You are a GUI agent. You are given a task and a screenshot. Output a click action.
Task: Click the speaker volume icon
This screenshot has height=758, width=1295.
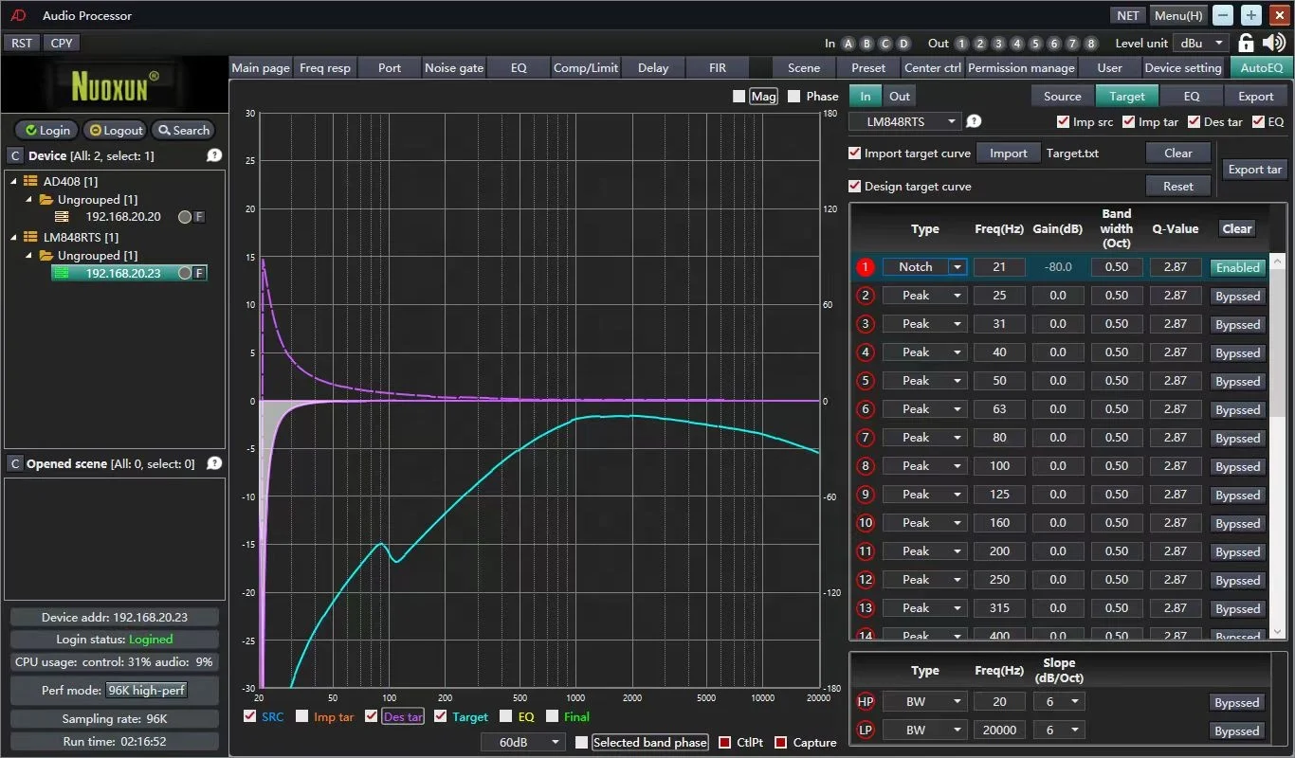(x=1274, y=43)
